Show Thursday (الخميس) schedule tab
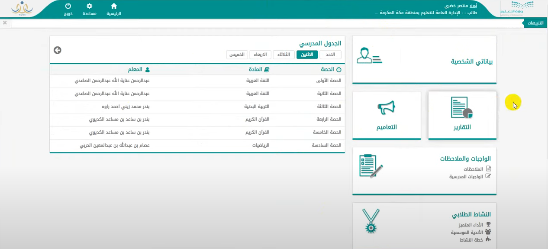Screen dimensions: 548x249 pos(237,55)
